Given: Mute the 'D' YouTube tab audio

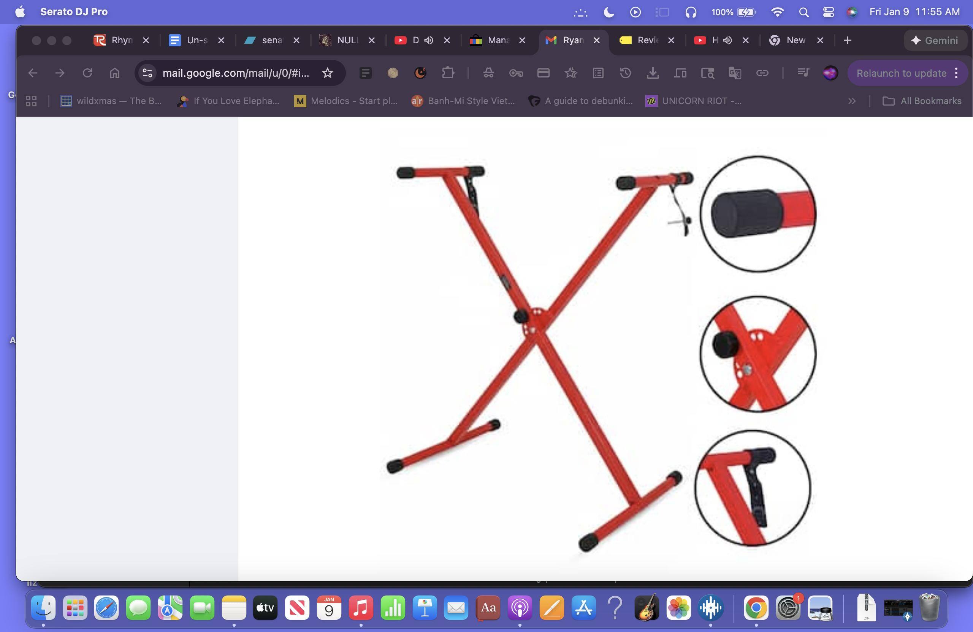Looking at the screenshot, I should click(428, 40).
